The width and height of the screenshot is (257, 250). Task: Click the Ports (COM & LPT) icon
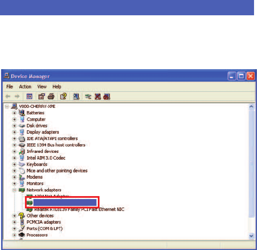click(22, 228)
